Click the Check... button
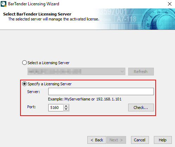175x147 pixels. tap(141, 108)
